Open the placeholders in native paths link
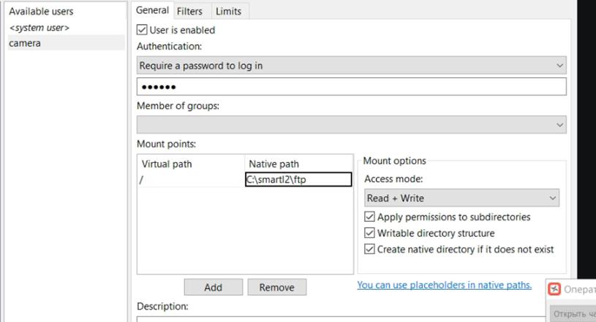Screen dimensions: 596x322 (x=444, y=285)
